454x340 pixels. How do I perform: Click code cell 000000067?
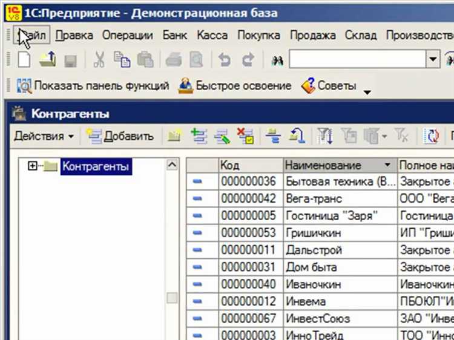(251, 318)
